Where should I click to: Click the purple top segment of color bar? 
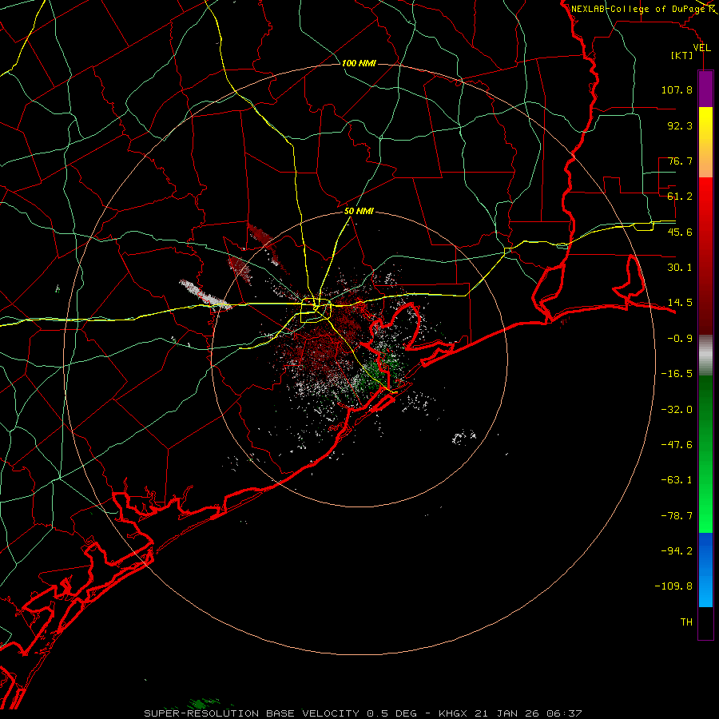[705, 89]
